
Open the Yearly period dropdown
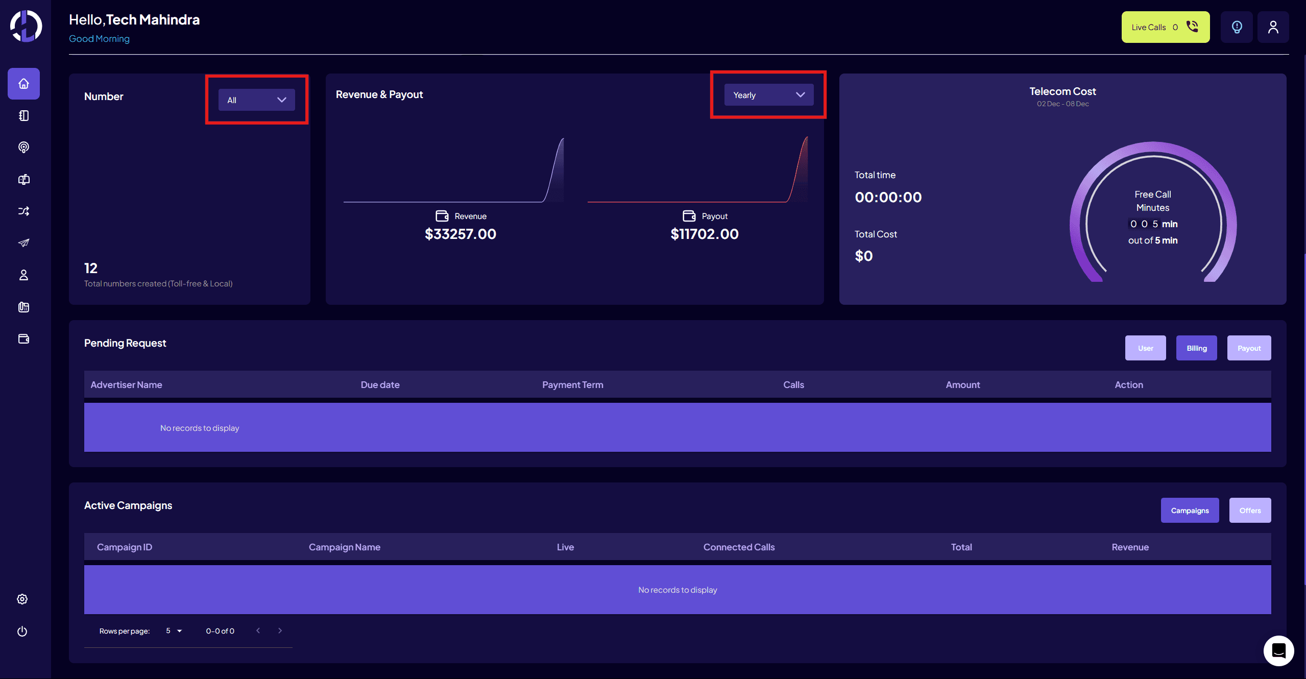(x=768, y=95)
